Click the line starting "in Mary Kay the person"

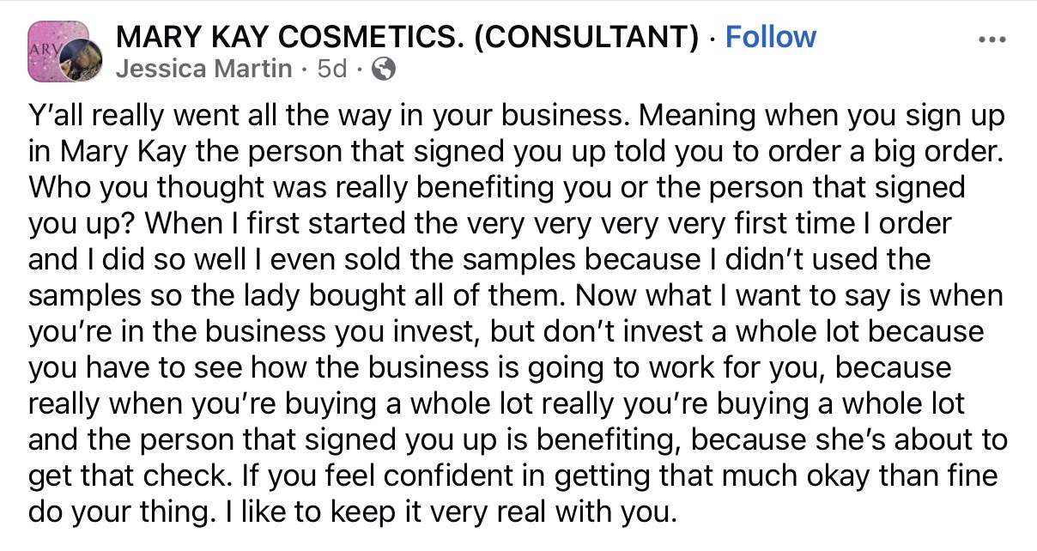(x=515, y=151)
